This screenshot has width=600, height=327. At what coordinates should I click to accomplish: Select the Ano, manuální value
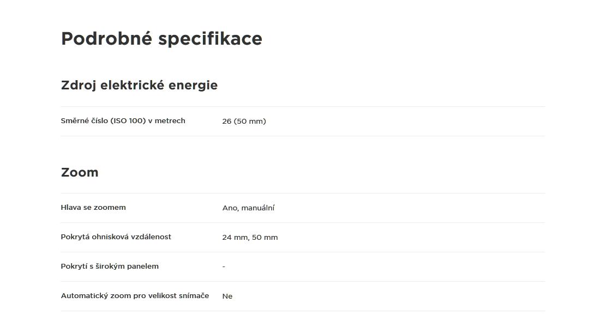click(248, 208)
